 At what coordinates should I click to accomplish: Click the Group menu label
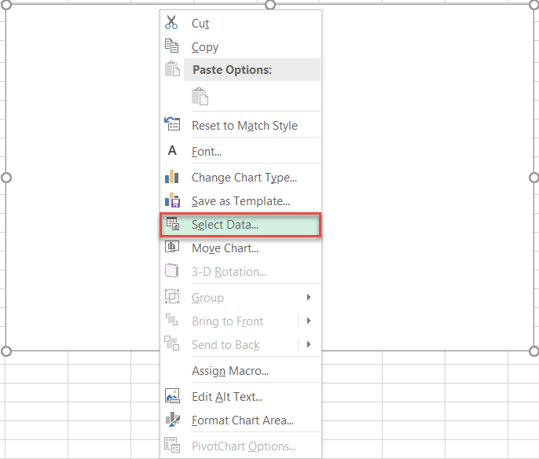click(x=207, y=298)
